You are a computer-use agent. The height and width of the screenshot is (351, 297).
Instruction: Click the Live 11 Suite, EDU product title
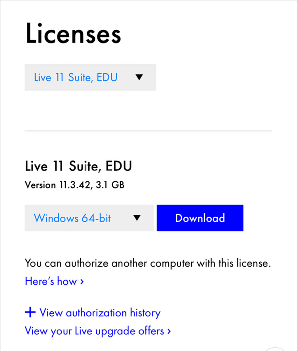click(78, 166)
